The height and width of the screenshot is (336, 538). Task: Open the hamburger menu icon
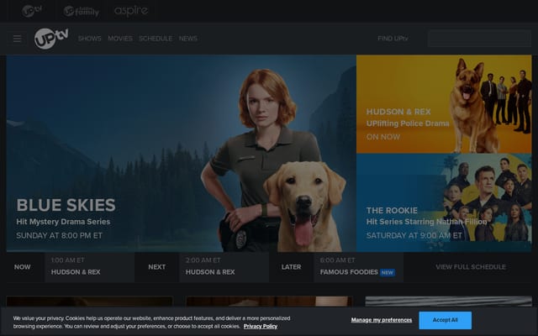[x=17, y=39]
